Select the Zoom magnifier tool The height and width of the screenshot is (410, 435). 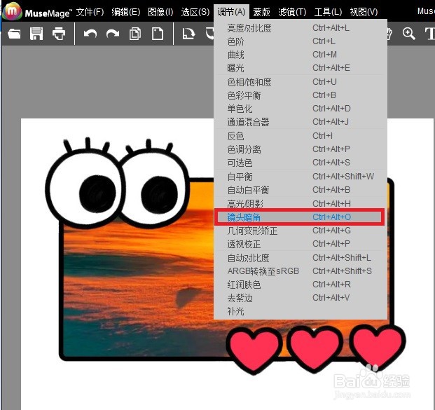(x=408, y=34)
